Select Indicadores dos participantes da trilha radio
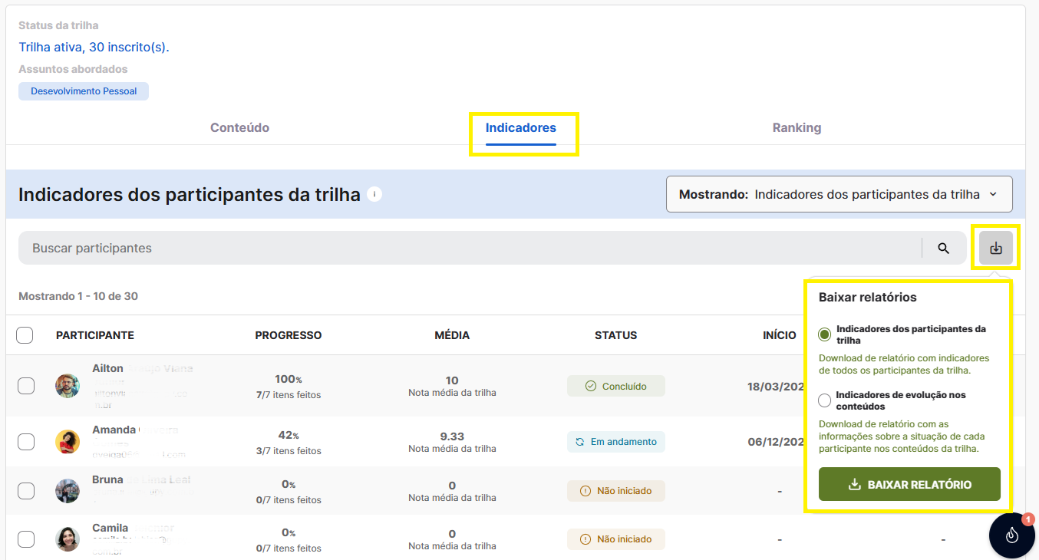 825,334
